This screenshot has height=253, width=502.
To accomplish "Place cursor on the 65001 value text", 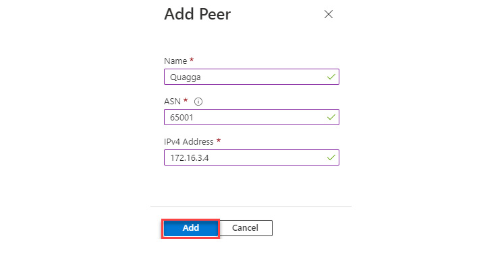I will click(182, 118).
